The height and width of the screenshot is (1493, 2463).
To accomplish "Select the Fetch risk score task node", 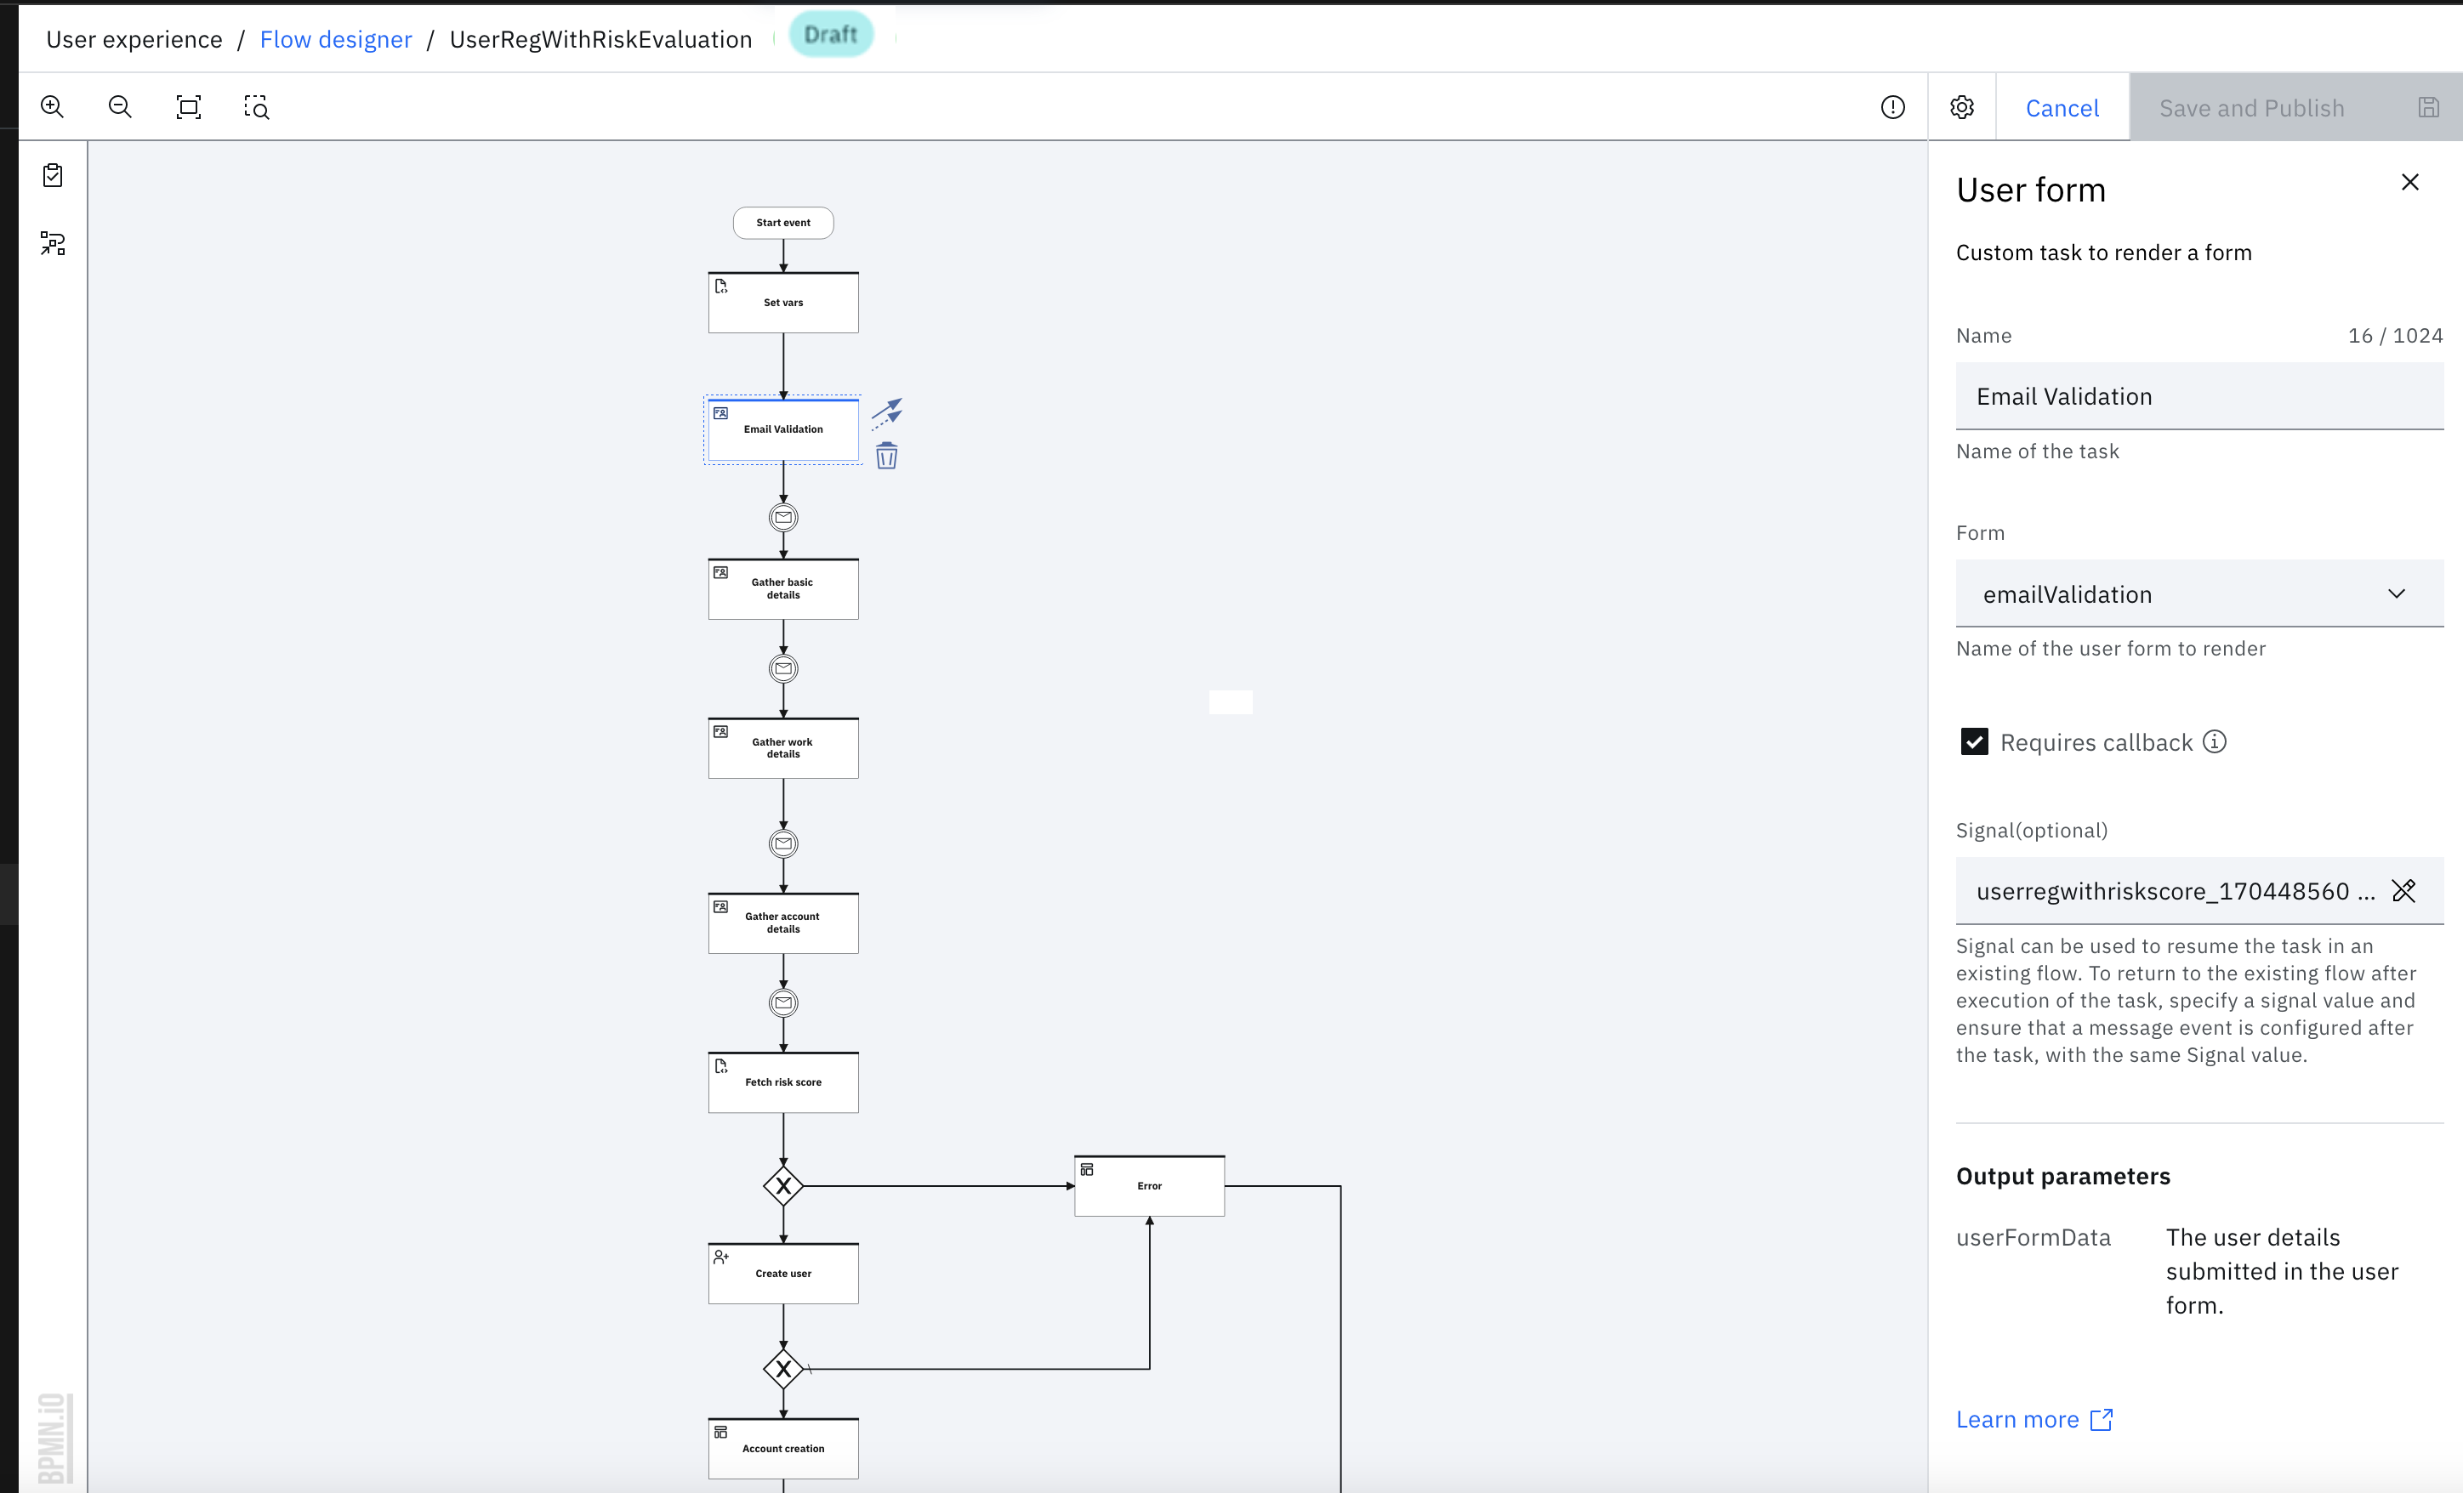I will click(782, 1082).
